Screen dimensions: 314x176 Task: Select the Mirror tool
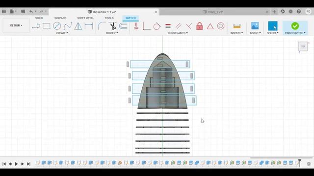pyautogui.click(x=78, y=26)
